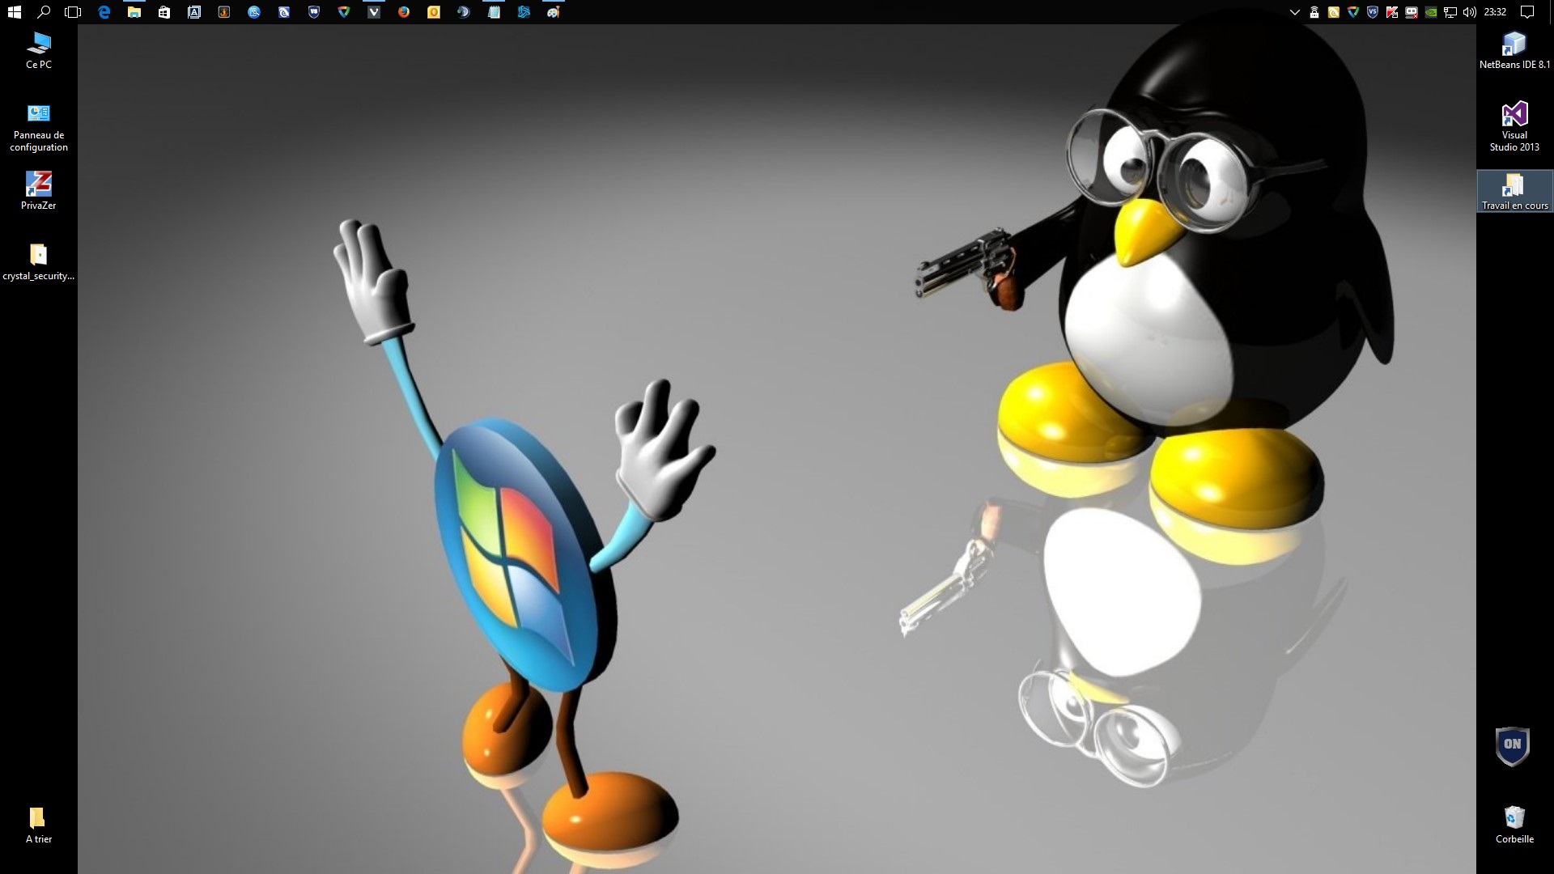Open Microsoft Edge from the taskbar
The image size is (1554, 874).
pos(104,12)
